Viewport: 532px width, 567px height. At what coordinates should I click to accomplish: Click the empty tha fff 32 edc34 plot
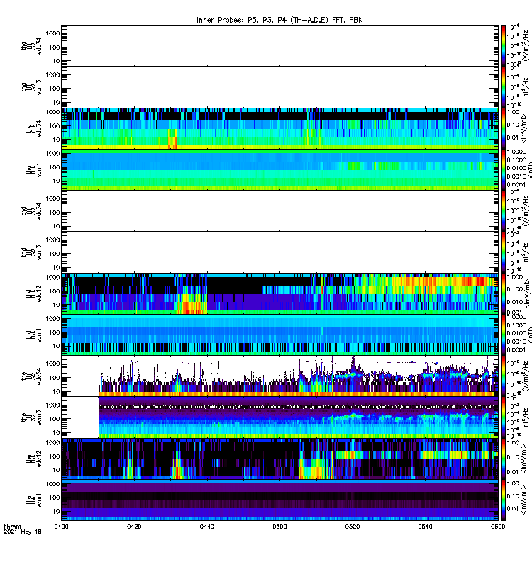[x=279, y=45]
